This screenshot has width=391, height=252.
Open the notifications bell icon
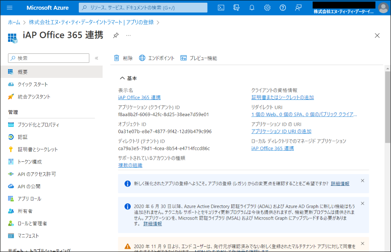pyautogui.click(x=252, y=8)
